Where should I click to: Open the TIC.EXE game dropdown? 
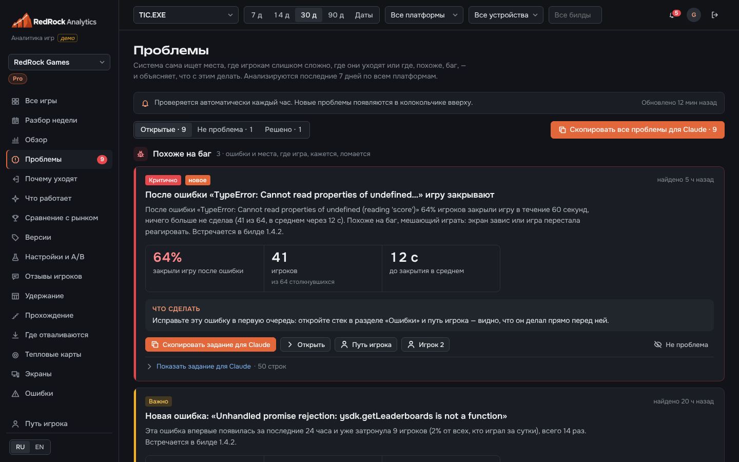pos(186,15)
